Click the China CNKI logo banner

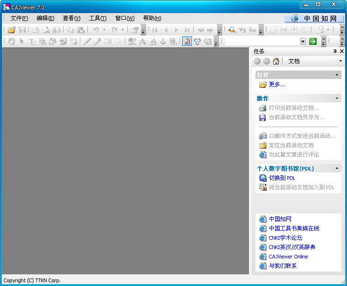point(314,19)
